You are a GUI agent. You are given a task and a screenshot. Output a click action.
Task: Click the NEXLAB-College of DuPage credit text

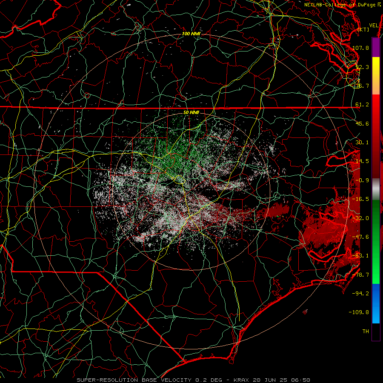[343, 5]
